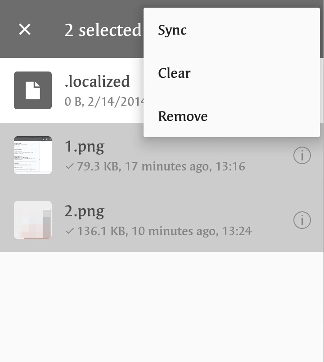Screen dimensions: 324x362
Task: Click the sync checkmark beside 79.3 KB
Action: point(69,166)
